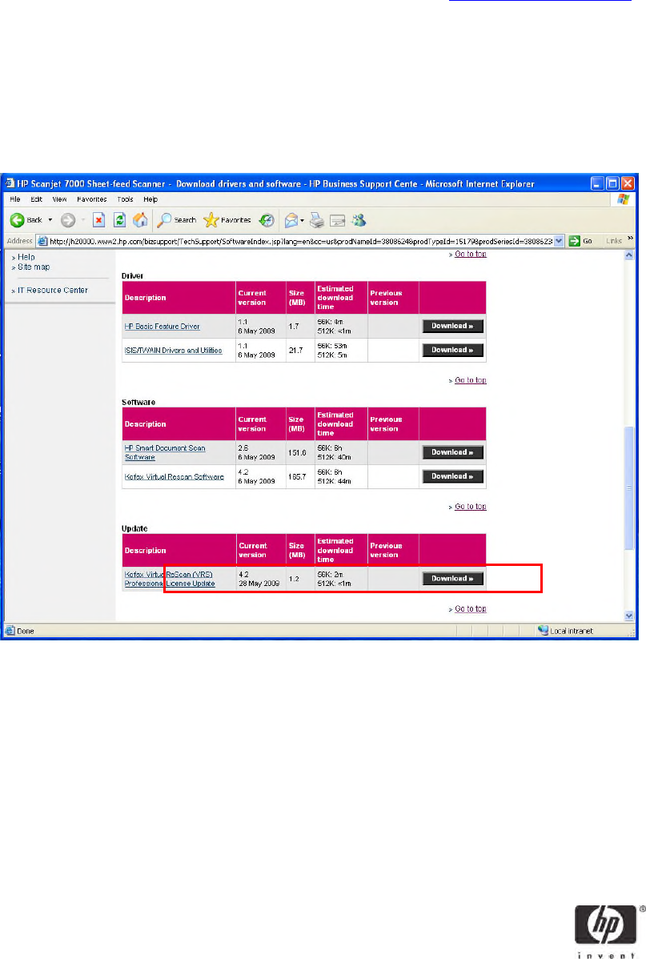Click in the address bar URL field
Image resolution: width=646 pixels, height=959 pixels.
300,241
